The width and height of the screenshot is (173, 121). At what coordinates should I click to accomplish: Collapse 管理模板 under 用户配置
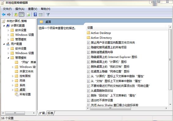tap(8, 58)
